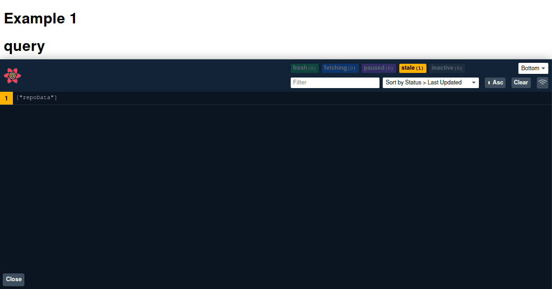Open the Bottom position dropdown
The image size is (552, 289).
(x=533, y=68)
